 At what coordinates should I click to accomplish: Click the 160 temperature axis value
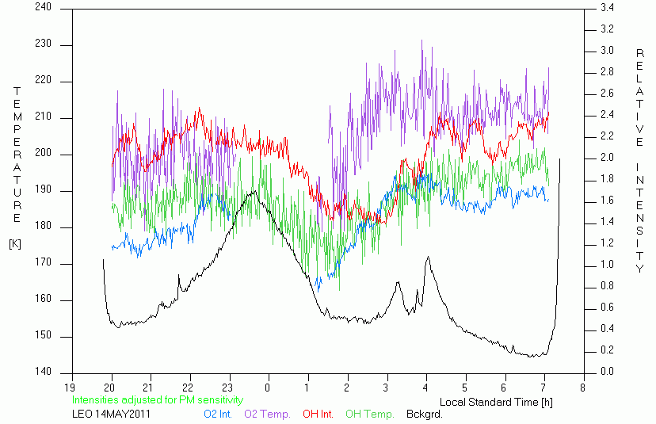click(43, 299)
